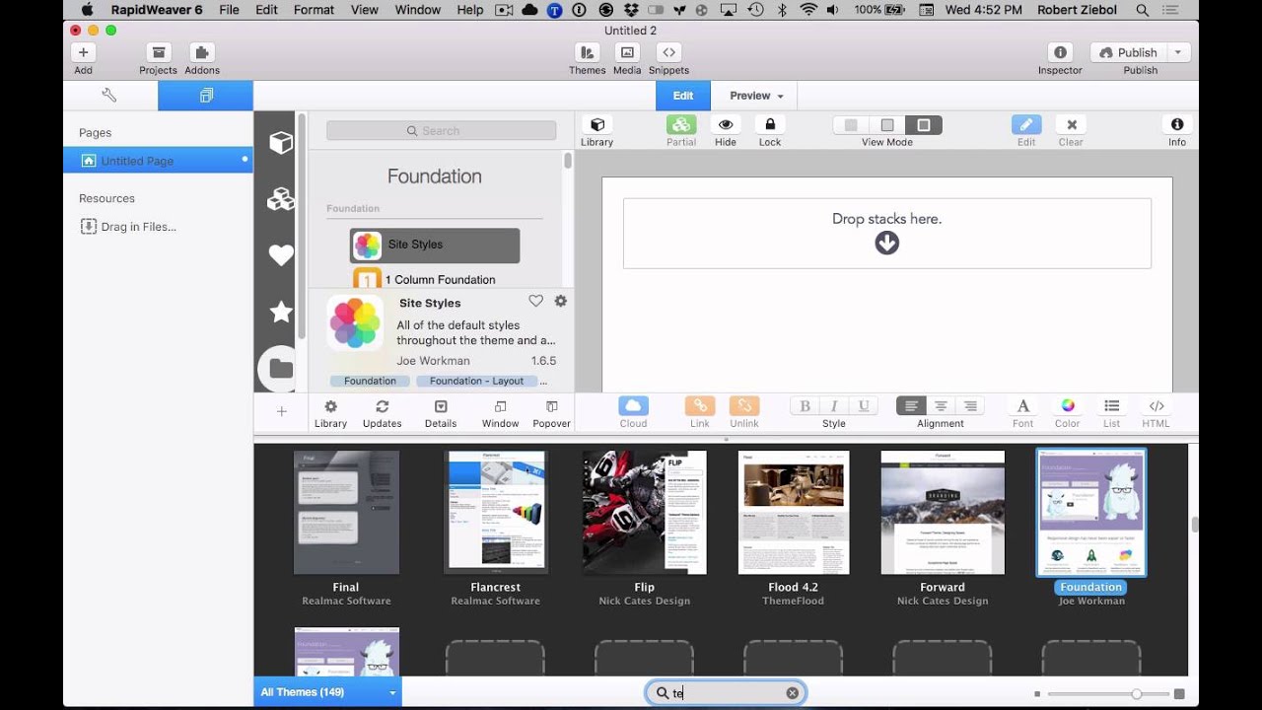Clear the theme search field
This screenshot has width=1262, height=710.
[x=793, y=693]
